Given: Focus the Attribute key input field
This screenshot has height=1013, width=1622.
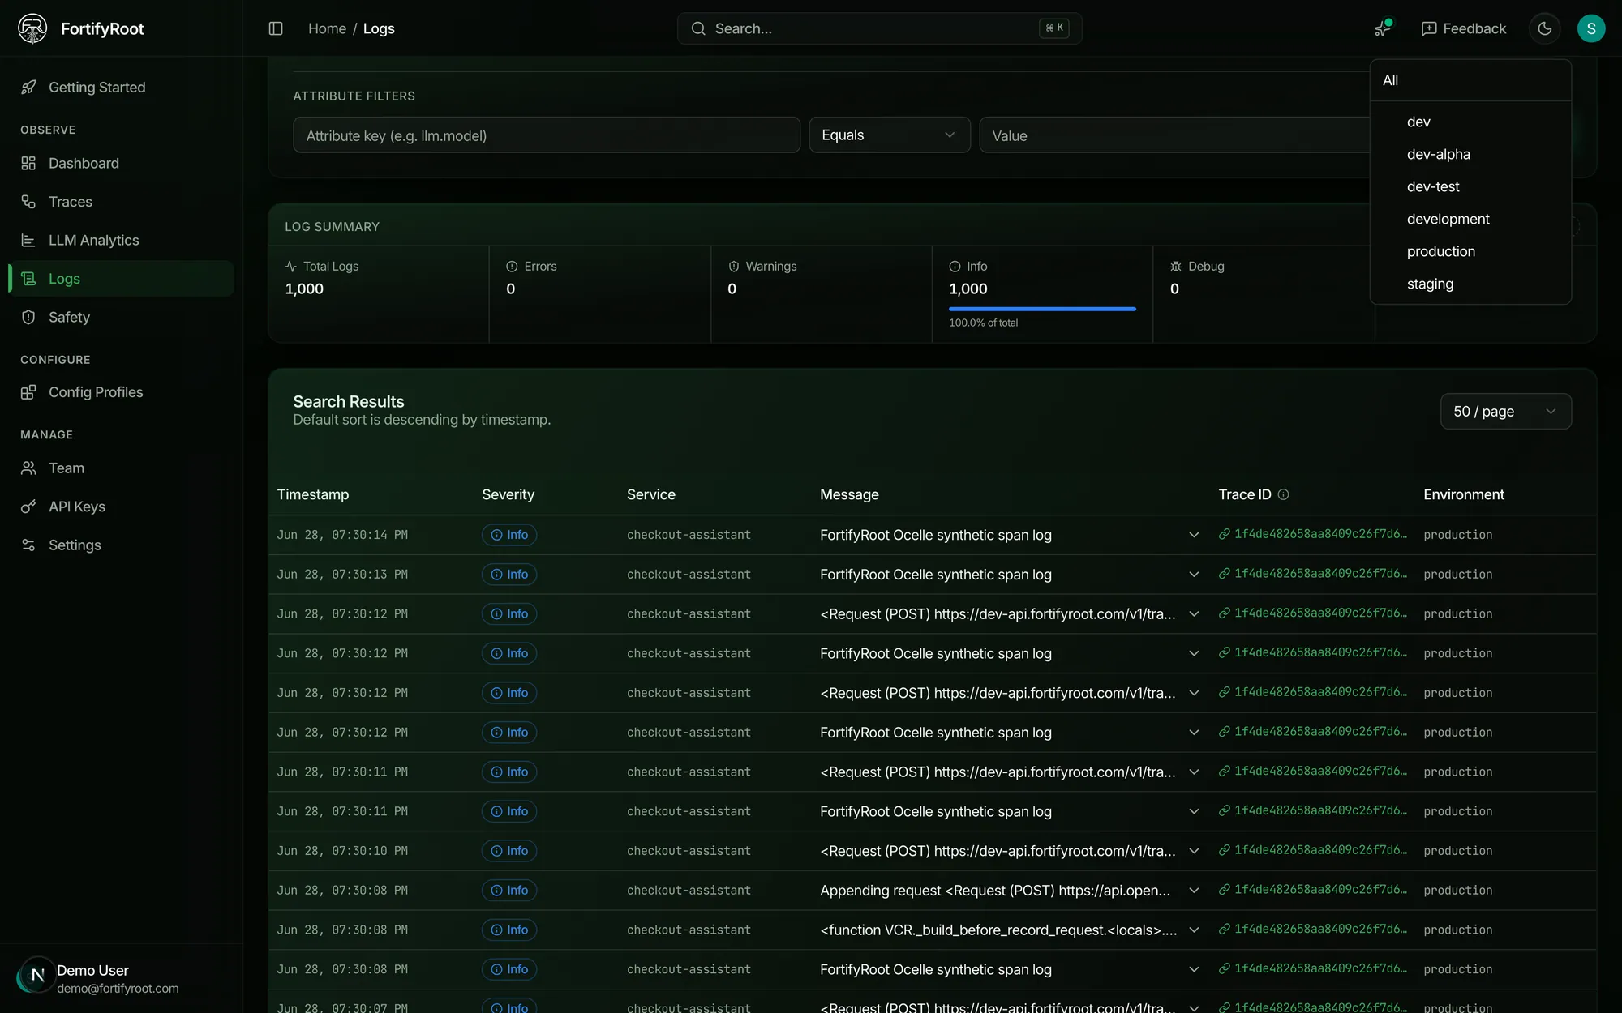Looking at the screenshot, I should (x=547, y=135).
